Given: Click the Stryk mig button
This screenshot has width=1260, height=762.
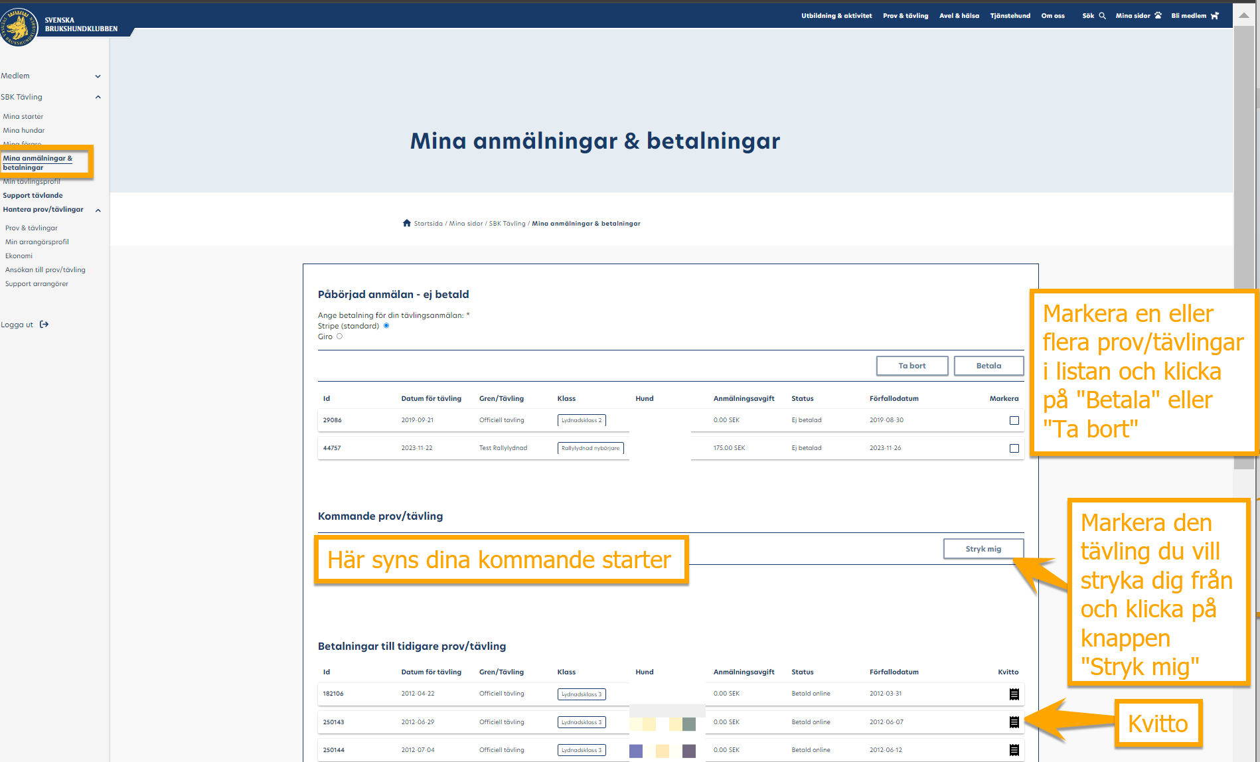Looking at the screenshot, I should [x=983, y=549].
